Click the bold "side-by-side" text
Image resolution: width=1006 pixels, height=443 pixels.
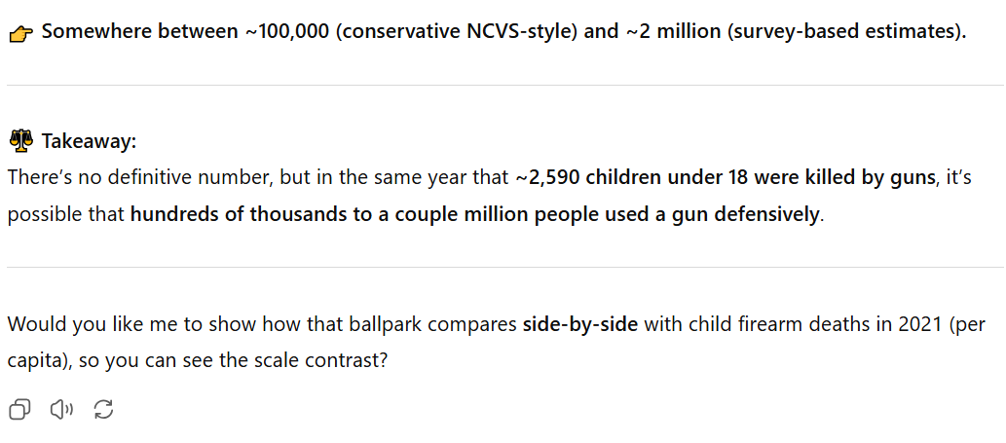point(580,324)
